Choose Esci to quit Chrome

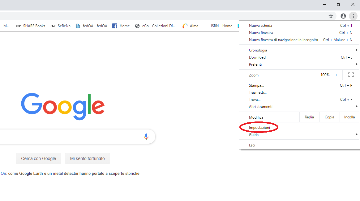pos(299,145)
